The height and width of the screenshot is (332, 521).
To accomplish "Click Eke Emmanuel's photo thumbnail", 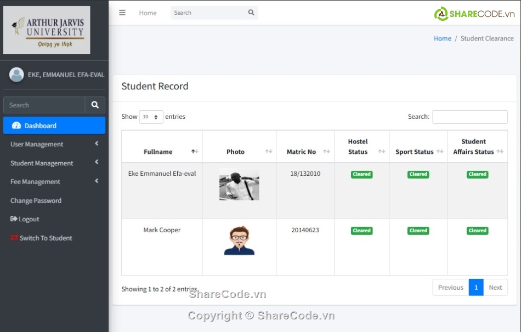I will coord(239,184).
